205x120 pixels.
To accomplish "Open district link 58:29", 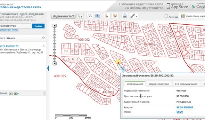I will coord(179,112).
